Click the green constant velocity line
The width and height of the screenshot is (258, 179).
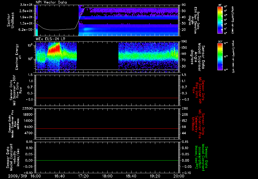pos(107,160)
